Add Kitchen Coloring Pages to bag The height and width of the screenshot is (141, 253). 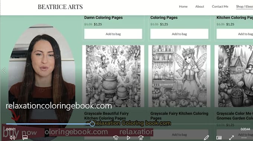coord(235,34)
